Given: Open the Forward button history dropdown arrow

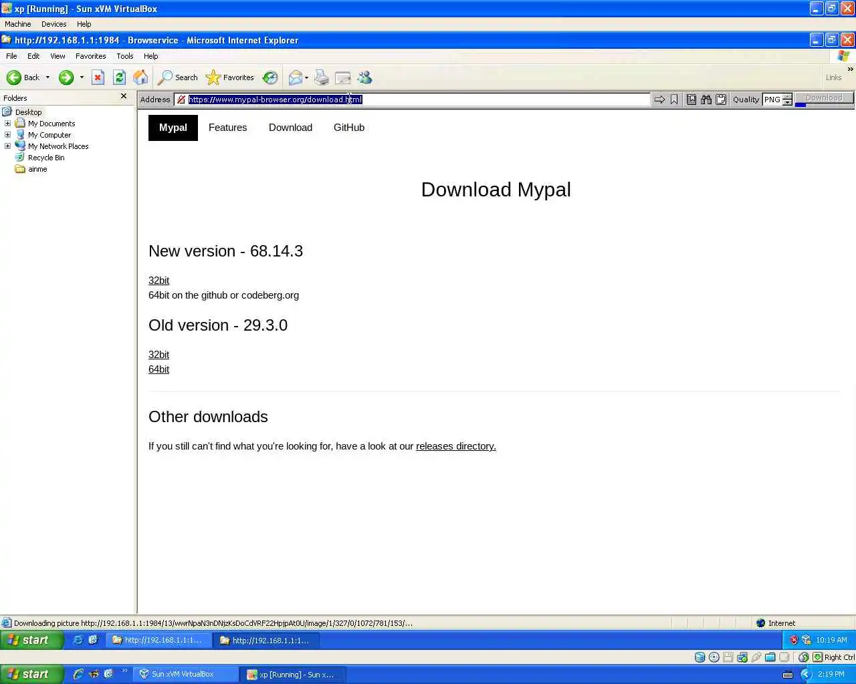Looking at the screenshot, I should point(82,77).
